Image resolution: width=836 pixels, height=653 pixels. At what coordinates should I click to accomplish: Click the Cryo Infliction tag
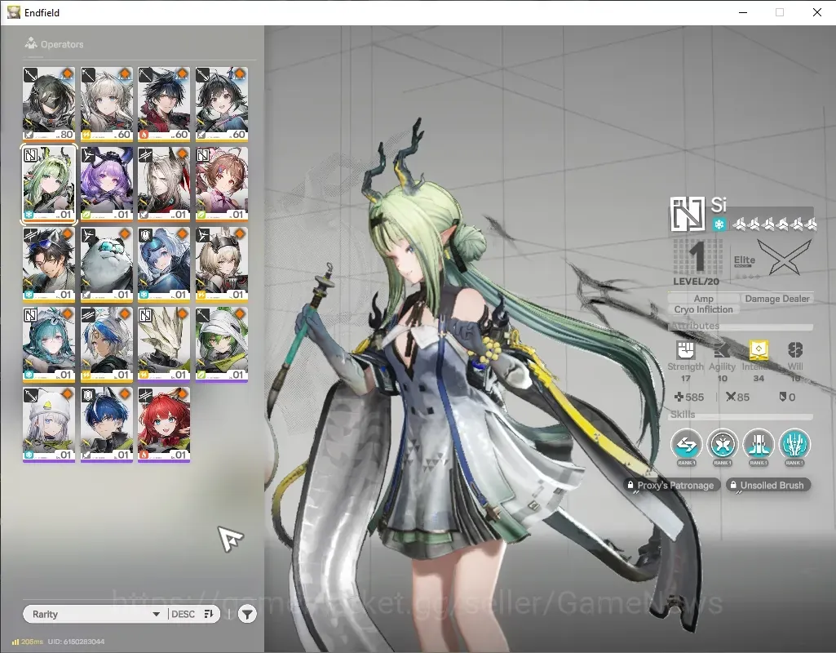pos(703,309)
